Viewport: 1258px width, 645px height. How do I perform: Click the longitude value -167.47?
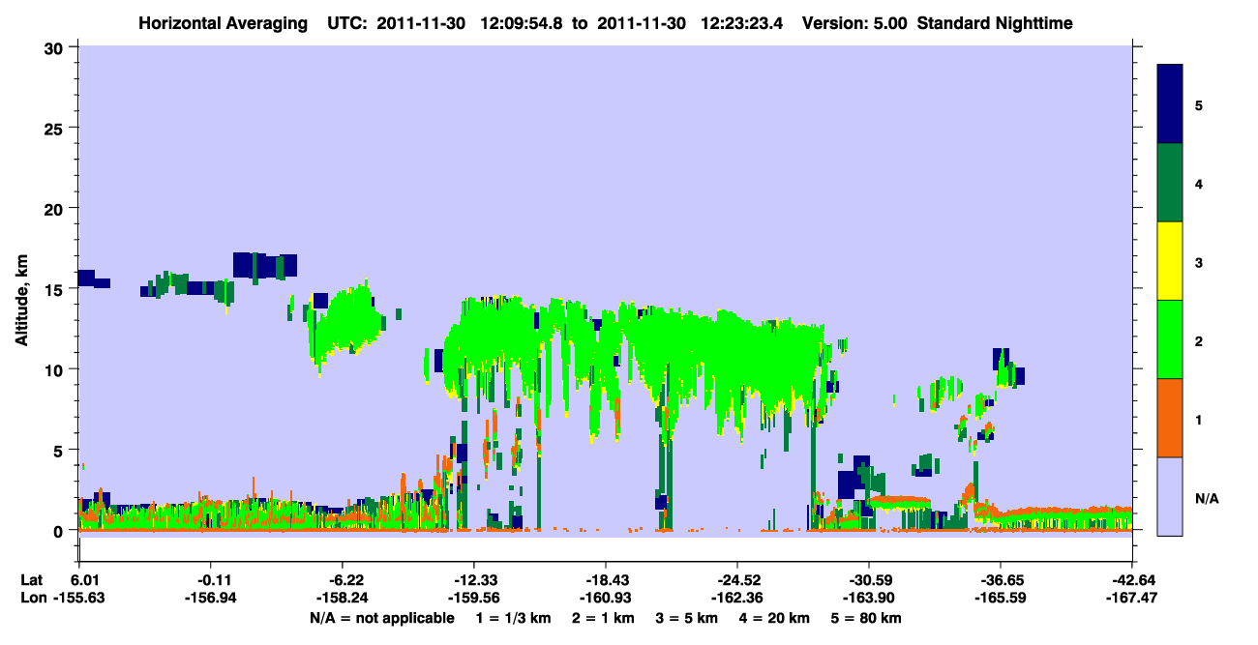[x=1132, y=598]
